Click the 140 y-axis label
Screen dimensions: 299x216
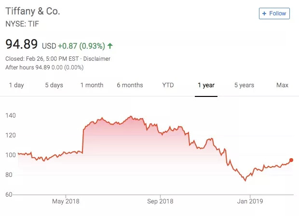[11, 116]
